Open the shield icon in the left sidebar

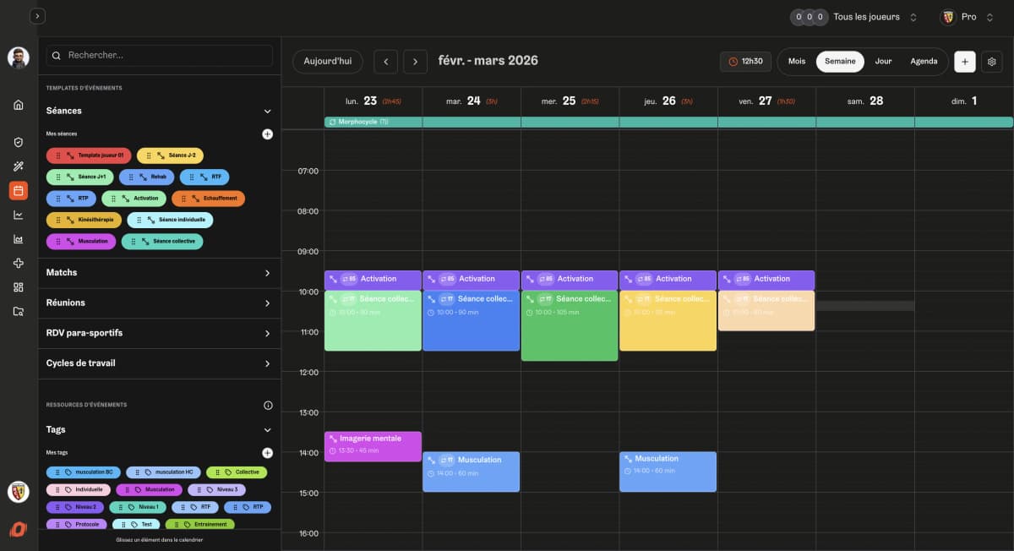coord(17,142)
